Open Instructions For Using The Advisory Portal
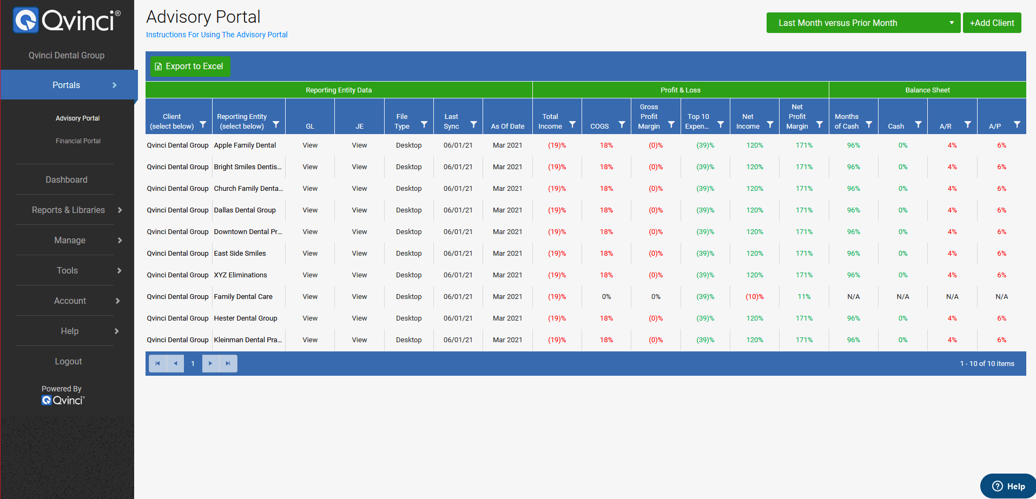Image resolution: width=1036 pixels, height=499 pixels. click(217, 35)
